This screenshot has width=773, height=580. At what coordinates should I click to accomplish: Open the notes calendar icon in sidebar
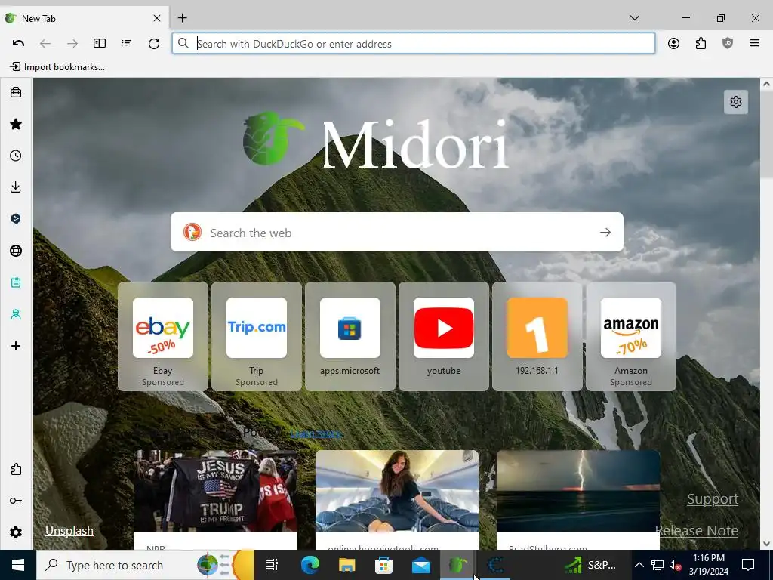click(16, 282)
